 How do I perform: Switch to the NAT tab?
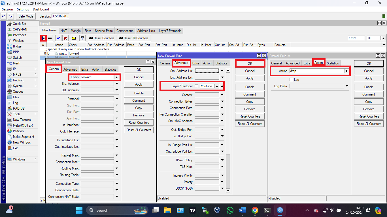click(64, 31)
